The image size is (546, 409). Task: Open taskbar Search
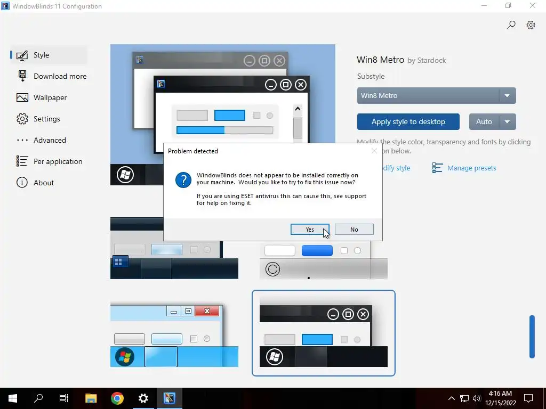tap(38, 398)
